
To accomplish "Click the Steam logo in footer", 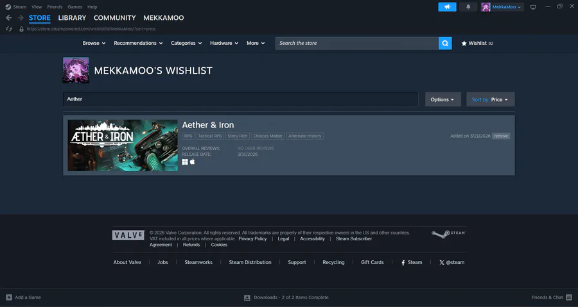I will pyautogui.click(x=449, y=234).
